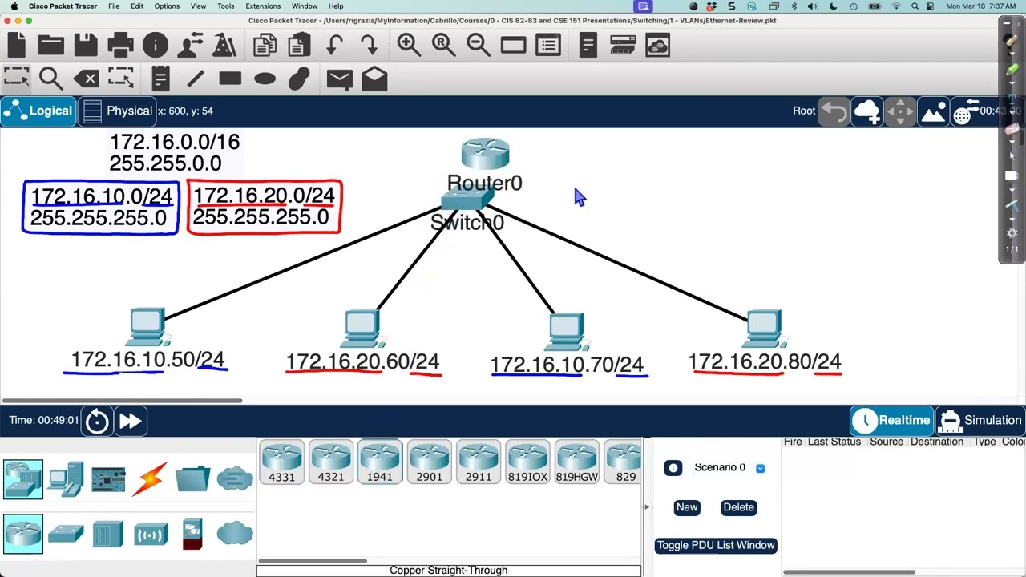Open macOS Spotlight search icon
Viewport: 1026px width, 577px height.
coord(915,6)
